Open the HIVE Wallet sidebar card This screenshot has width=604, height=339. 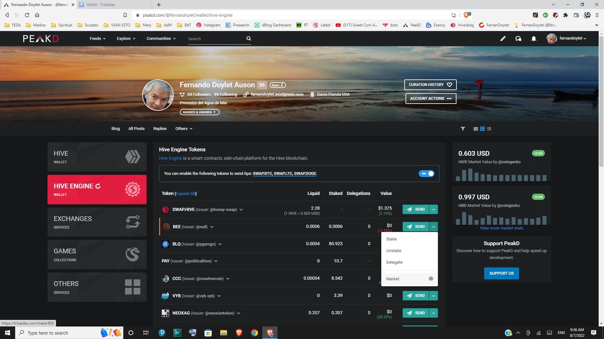97,157
